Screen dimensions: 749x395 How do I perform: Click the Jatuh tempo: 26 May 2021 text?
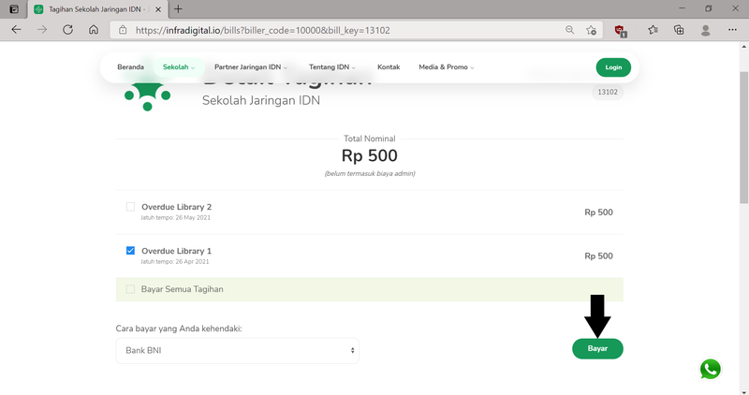175,217
